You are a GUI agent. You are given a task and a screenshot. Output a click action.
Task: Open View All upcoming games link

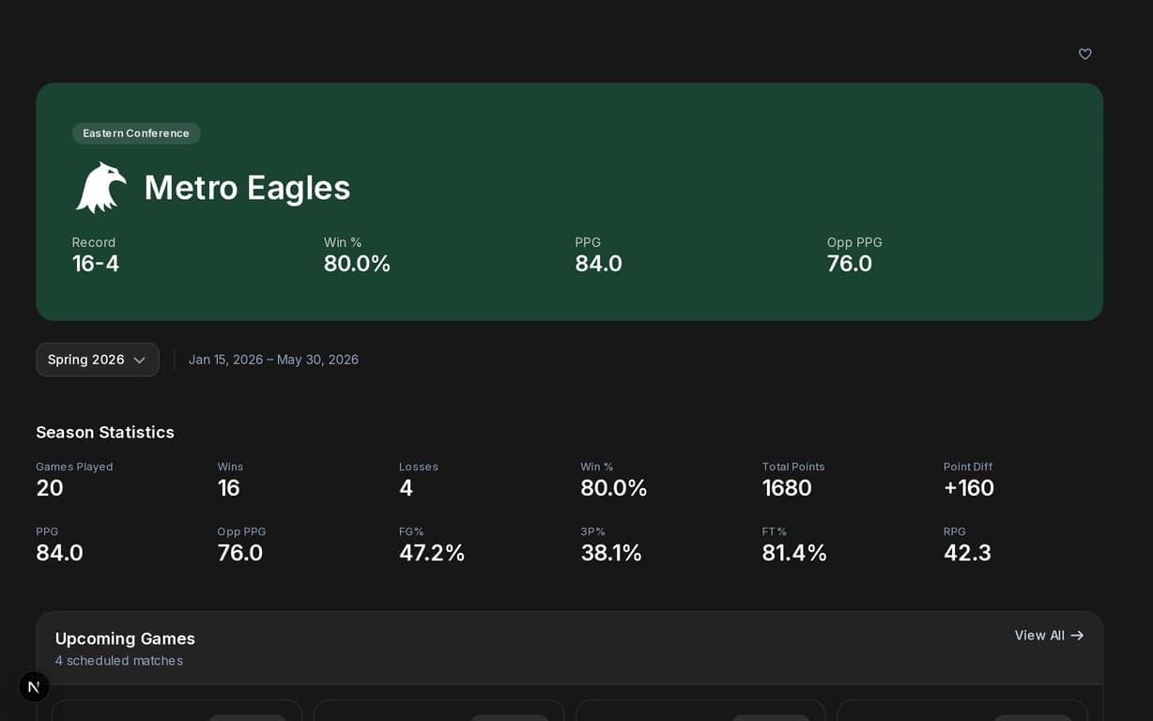tap(1039, 636)
